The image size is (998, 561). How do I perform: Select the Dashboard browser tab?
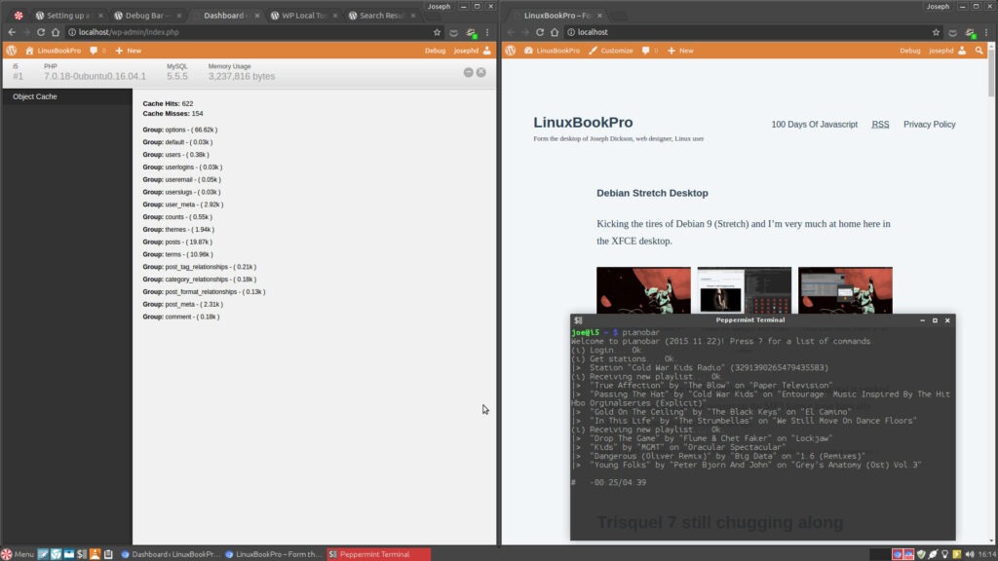pyautogui.click(x=226, y=16)
